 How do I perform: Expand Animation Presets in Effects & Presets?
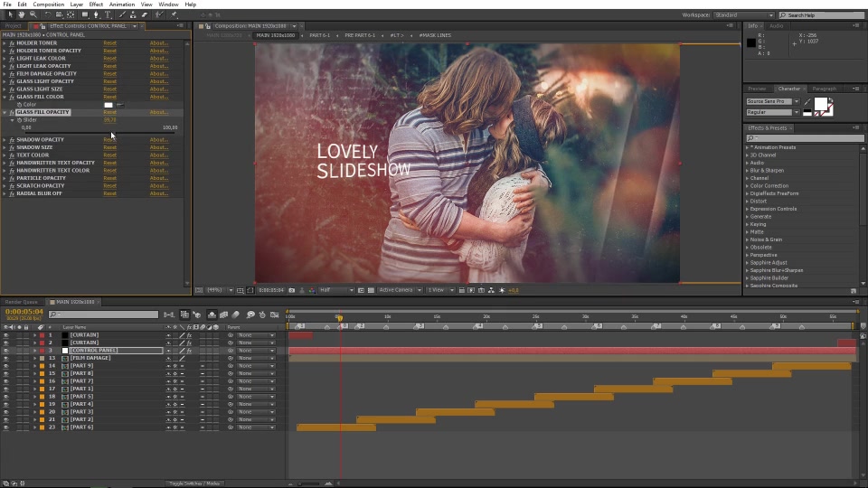748,147
